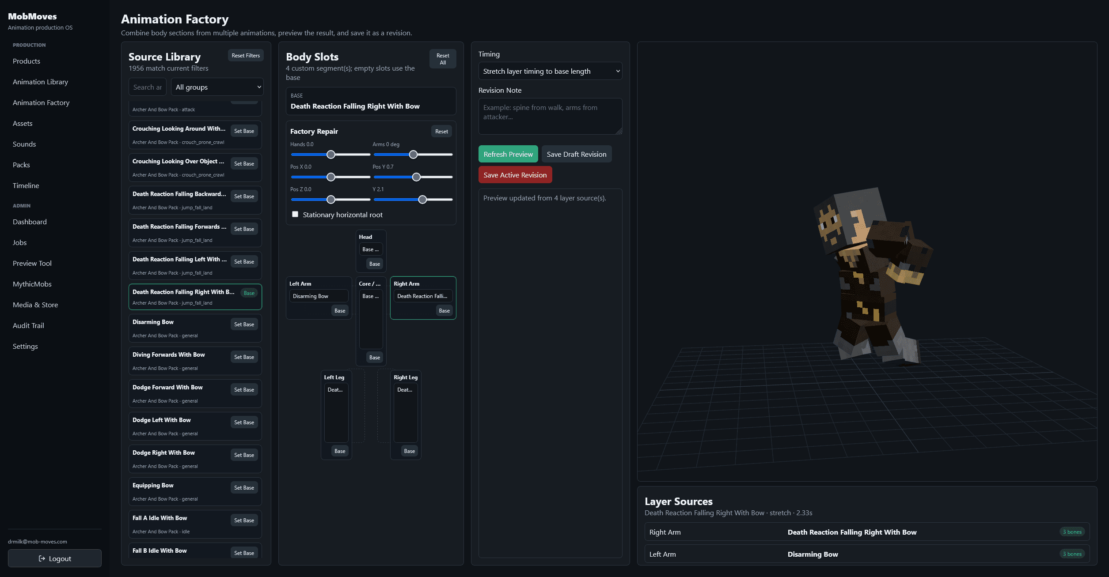The width and height of the screenshot is (1109, 577).
Task: Adjust the Pos Z slider
Action: [330, 200]
